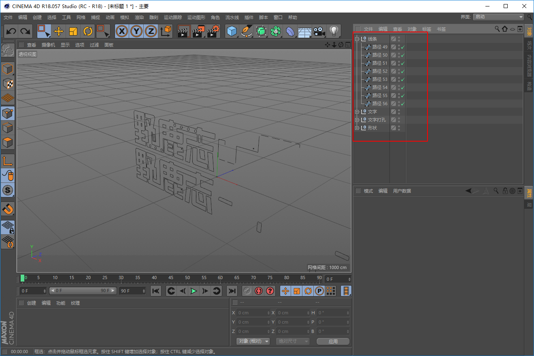The image size is (534, 356).
Task: Open the 文件 menu in main menu bar
Action: click(8, 17)
